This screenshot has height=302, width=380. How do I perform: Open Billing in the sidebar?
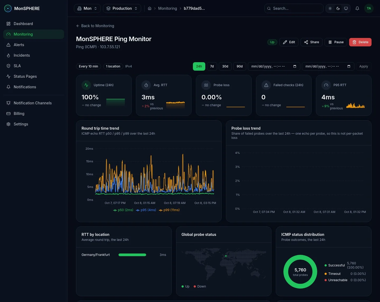(x=34, y=114)
